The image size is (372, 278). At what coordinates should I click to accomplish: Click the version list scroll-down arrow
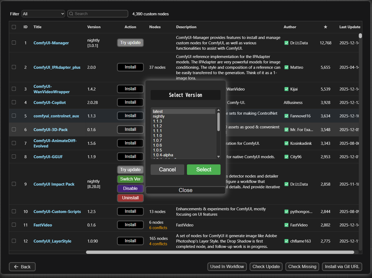point(218,157)
